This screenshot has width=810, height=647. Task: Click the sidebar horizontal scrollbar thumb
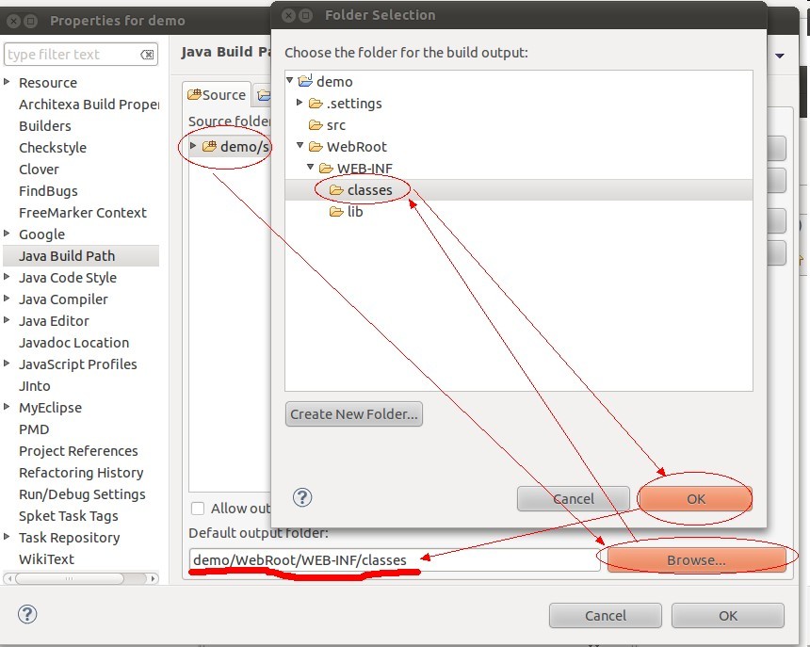[x=69, y=579]
